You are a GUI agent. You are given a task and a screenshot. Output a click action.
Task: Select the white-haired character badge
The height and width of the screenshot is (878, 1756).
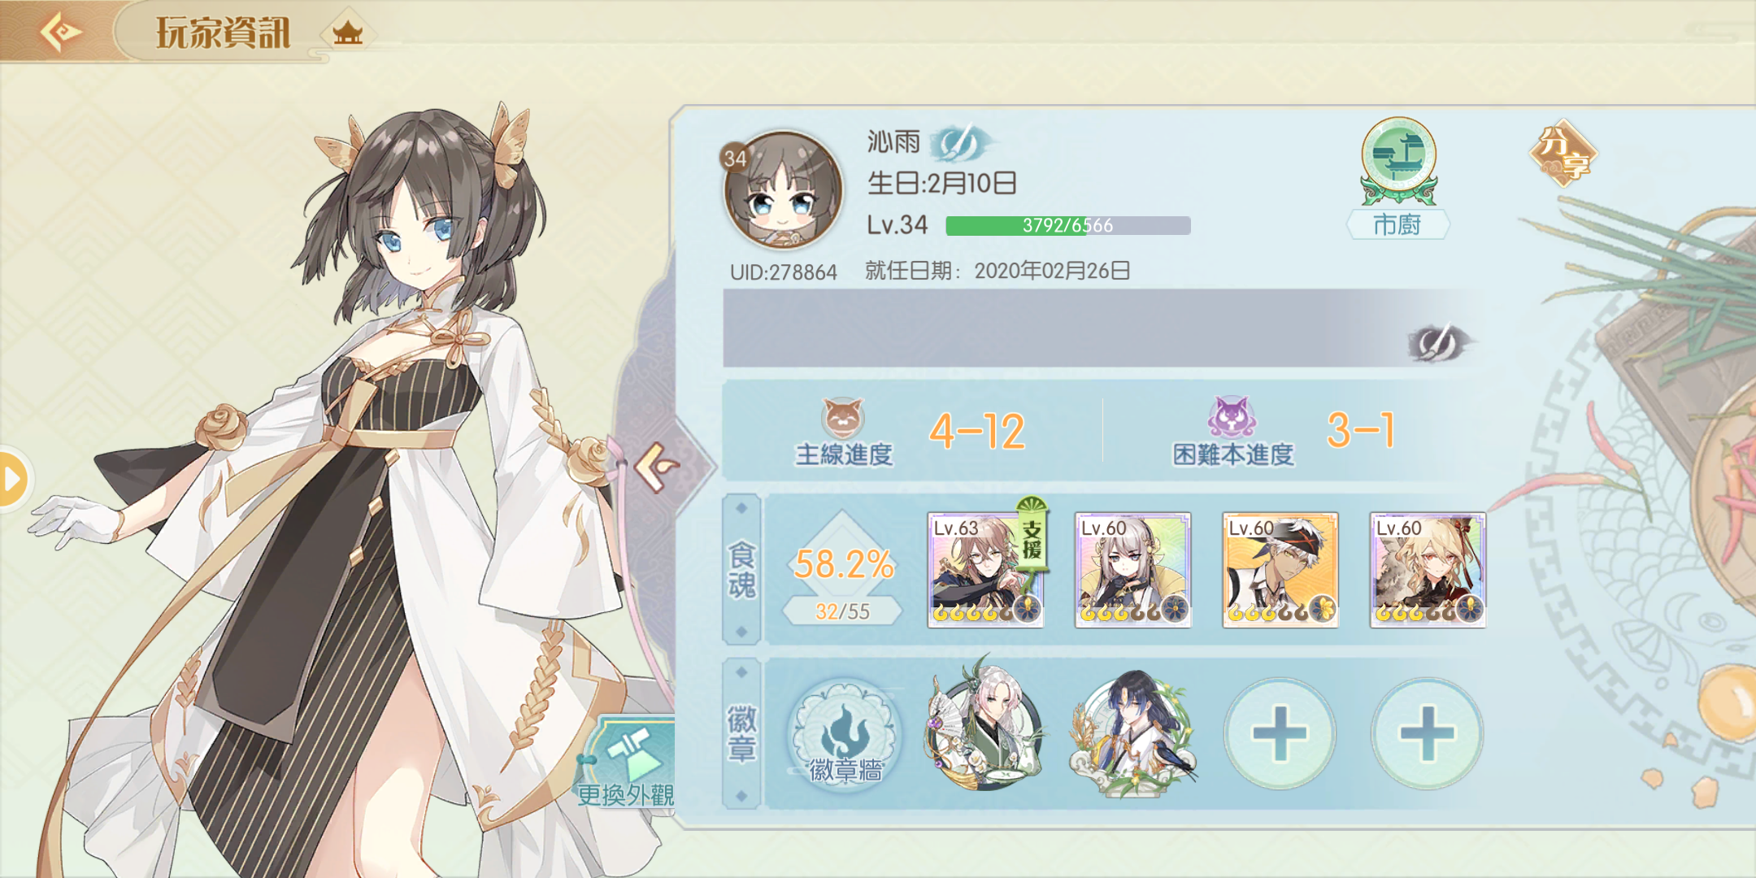tap(985, 724)
